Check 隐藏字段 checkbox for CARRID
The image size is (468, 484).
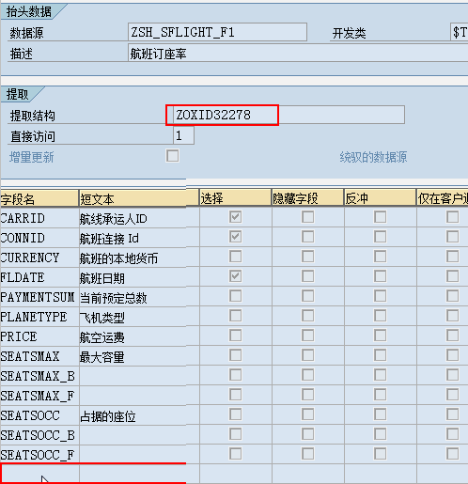coord(308,217)
